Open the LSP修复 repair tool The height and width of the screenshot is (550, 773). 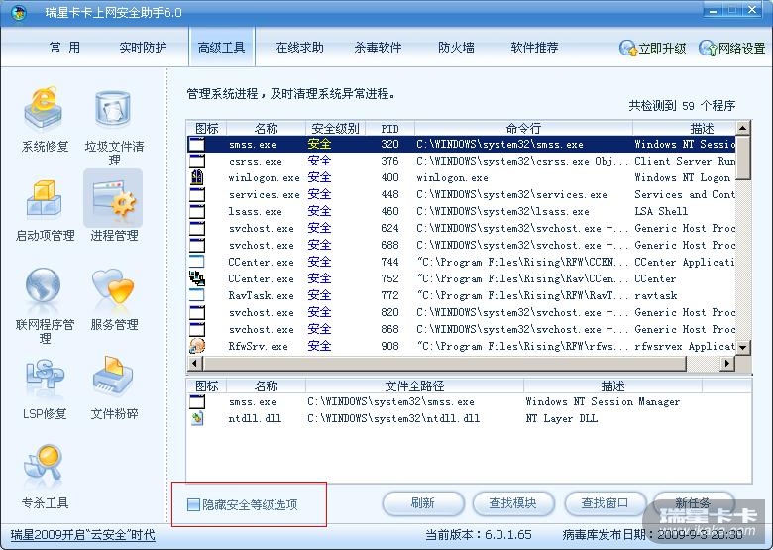[45, 388]
